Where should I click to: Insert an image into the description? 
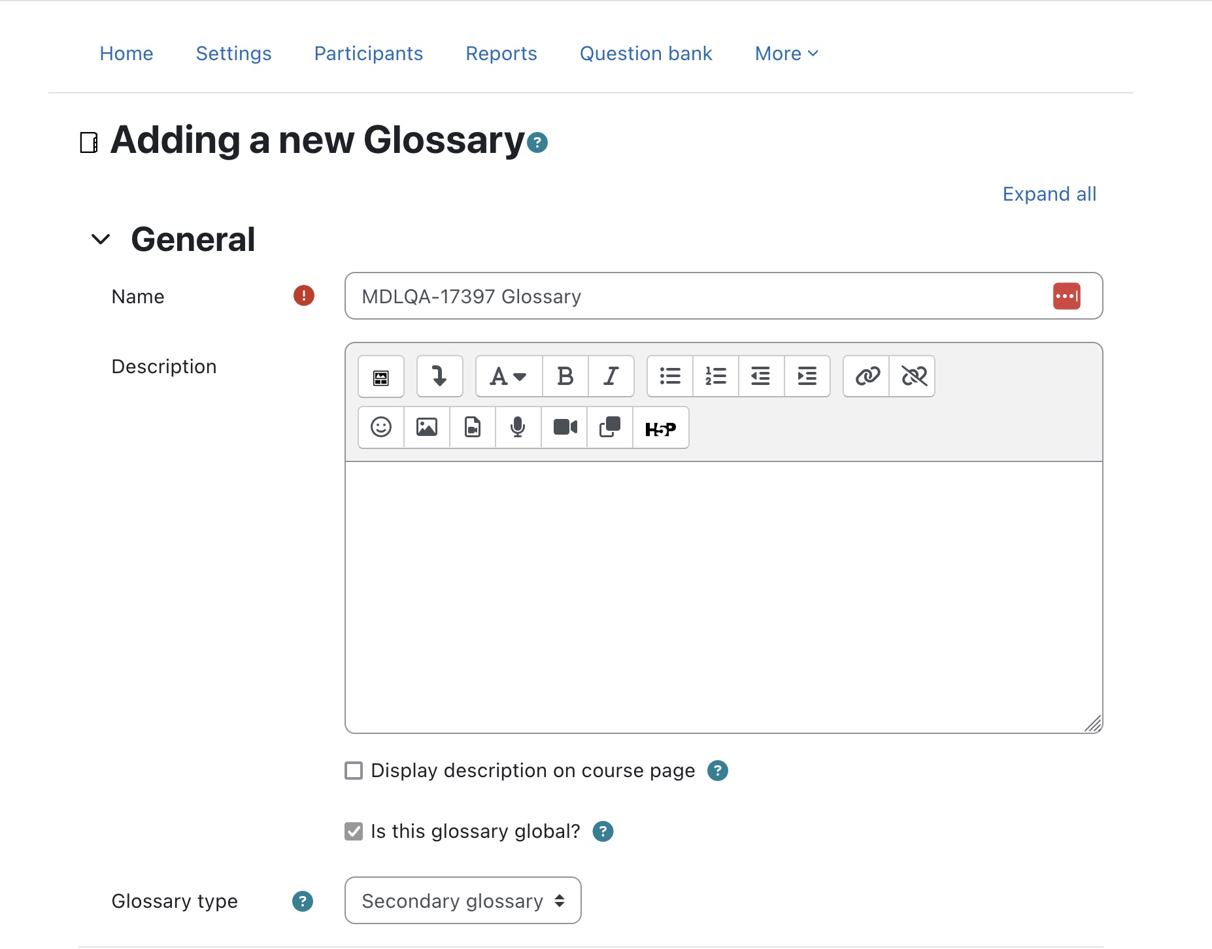pyautogui.click(x=427, y=427)
